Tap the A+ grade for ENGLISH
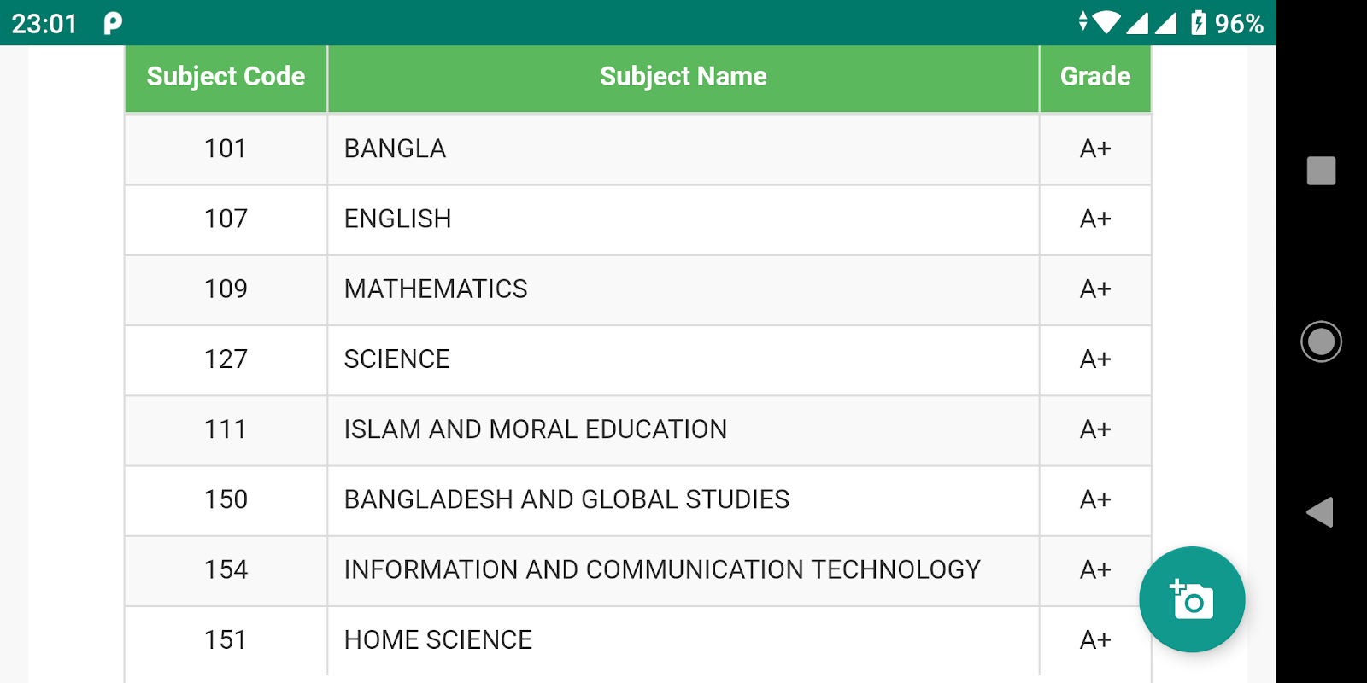This screenshot has width=1367, height=683. point(1094,219)
